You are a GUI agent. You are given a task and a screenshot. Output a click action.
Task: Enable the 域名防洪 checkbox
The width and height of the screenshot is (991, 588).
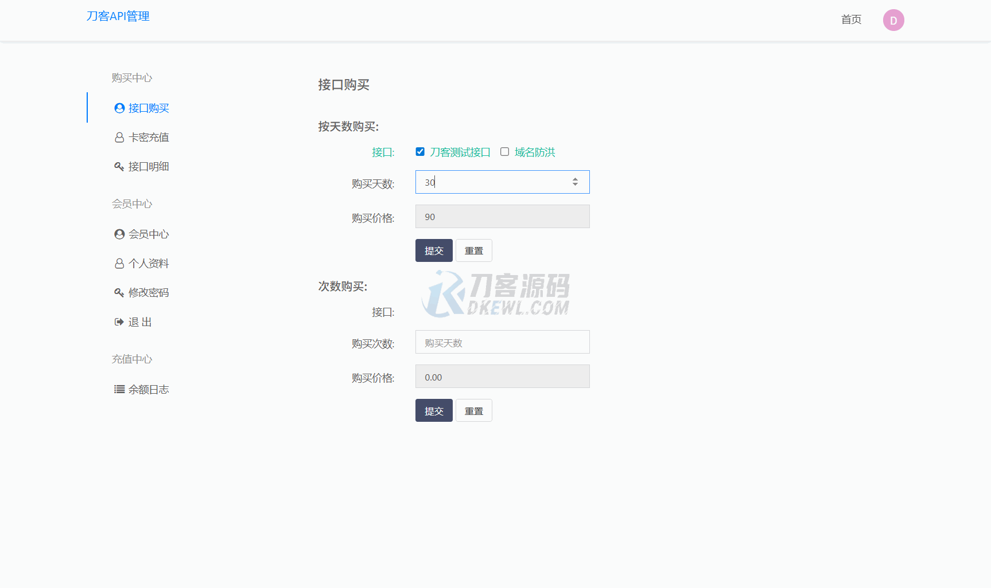click(x=504, y=152)
